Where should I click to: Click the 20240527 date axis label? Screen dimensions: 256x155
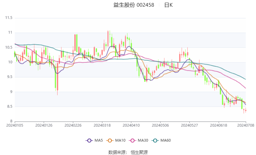[189, 125]
